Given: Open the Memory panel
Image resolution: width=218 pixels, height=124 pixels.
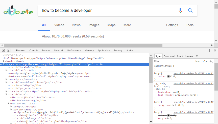Looking at the screenshot, I should pos(89,51).
